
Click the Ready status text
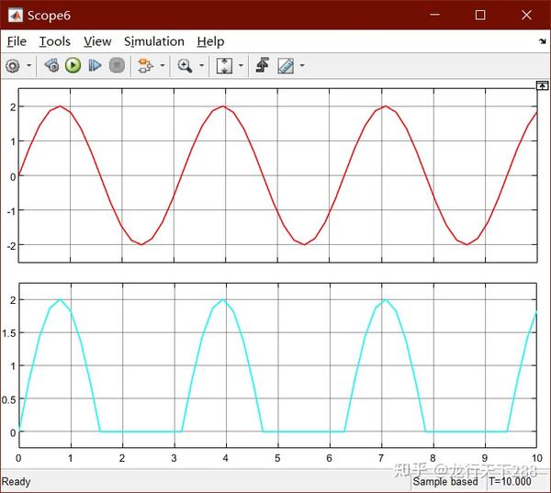pos(16,481)
